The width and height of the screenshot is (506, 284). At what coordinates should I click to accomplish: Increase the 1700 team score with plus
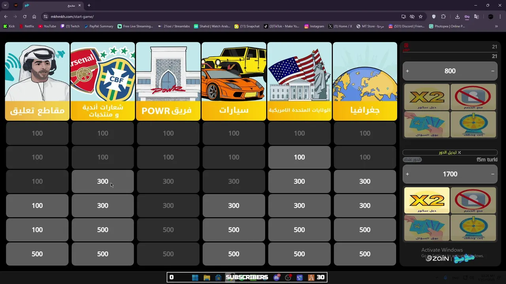click(x=408, y=174)
